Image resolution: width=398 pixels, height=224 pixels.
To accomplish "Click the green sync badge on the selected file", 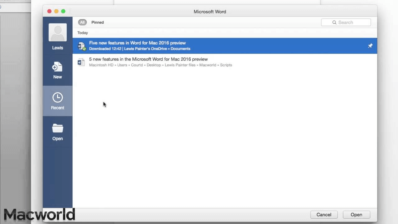I will [84, 48].
